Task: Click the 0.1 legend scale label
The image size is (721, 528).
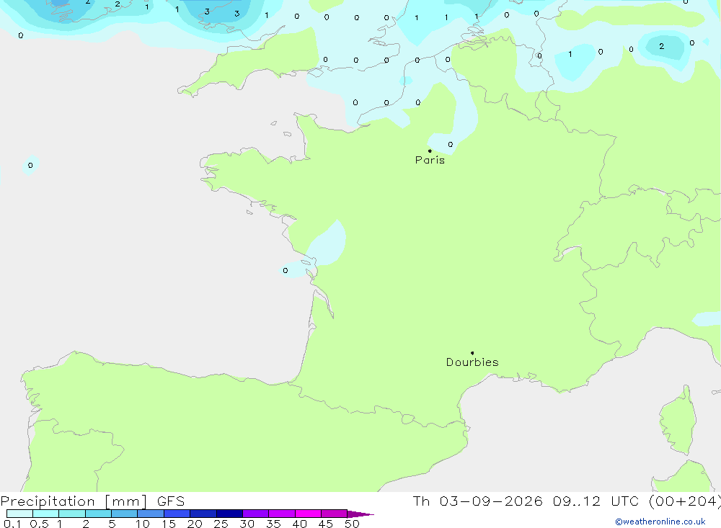Action: click(x=12, y=524)
